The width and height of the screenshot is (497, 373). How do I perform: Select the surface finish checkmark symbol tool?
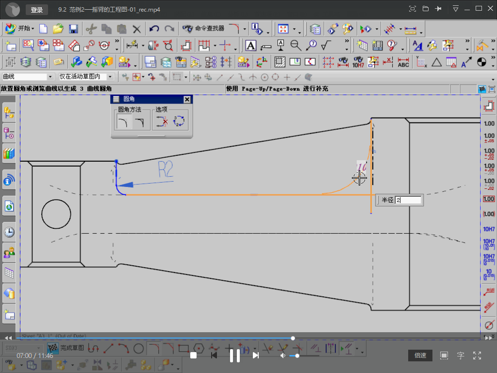327,46
